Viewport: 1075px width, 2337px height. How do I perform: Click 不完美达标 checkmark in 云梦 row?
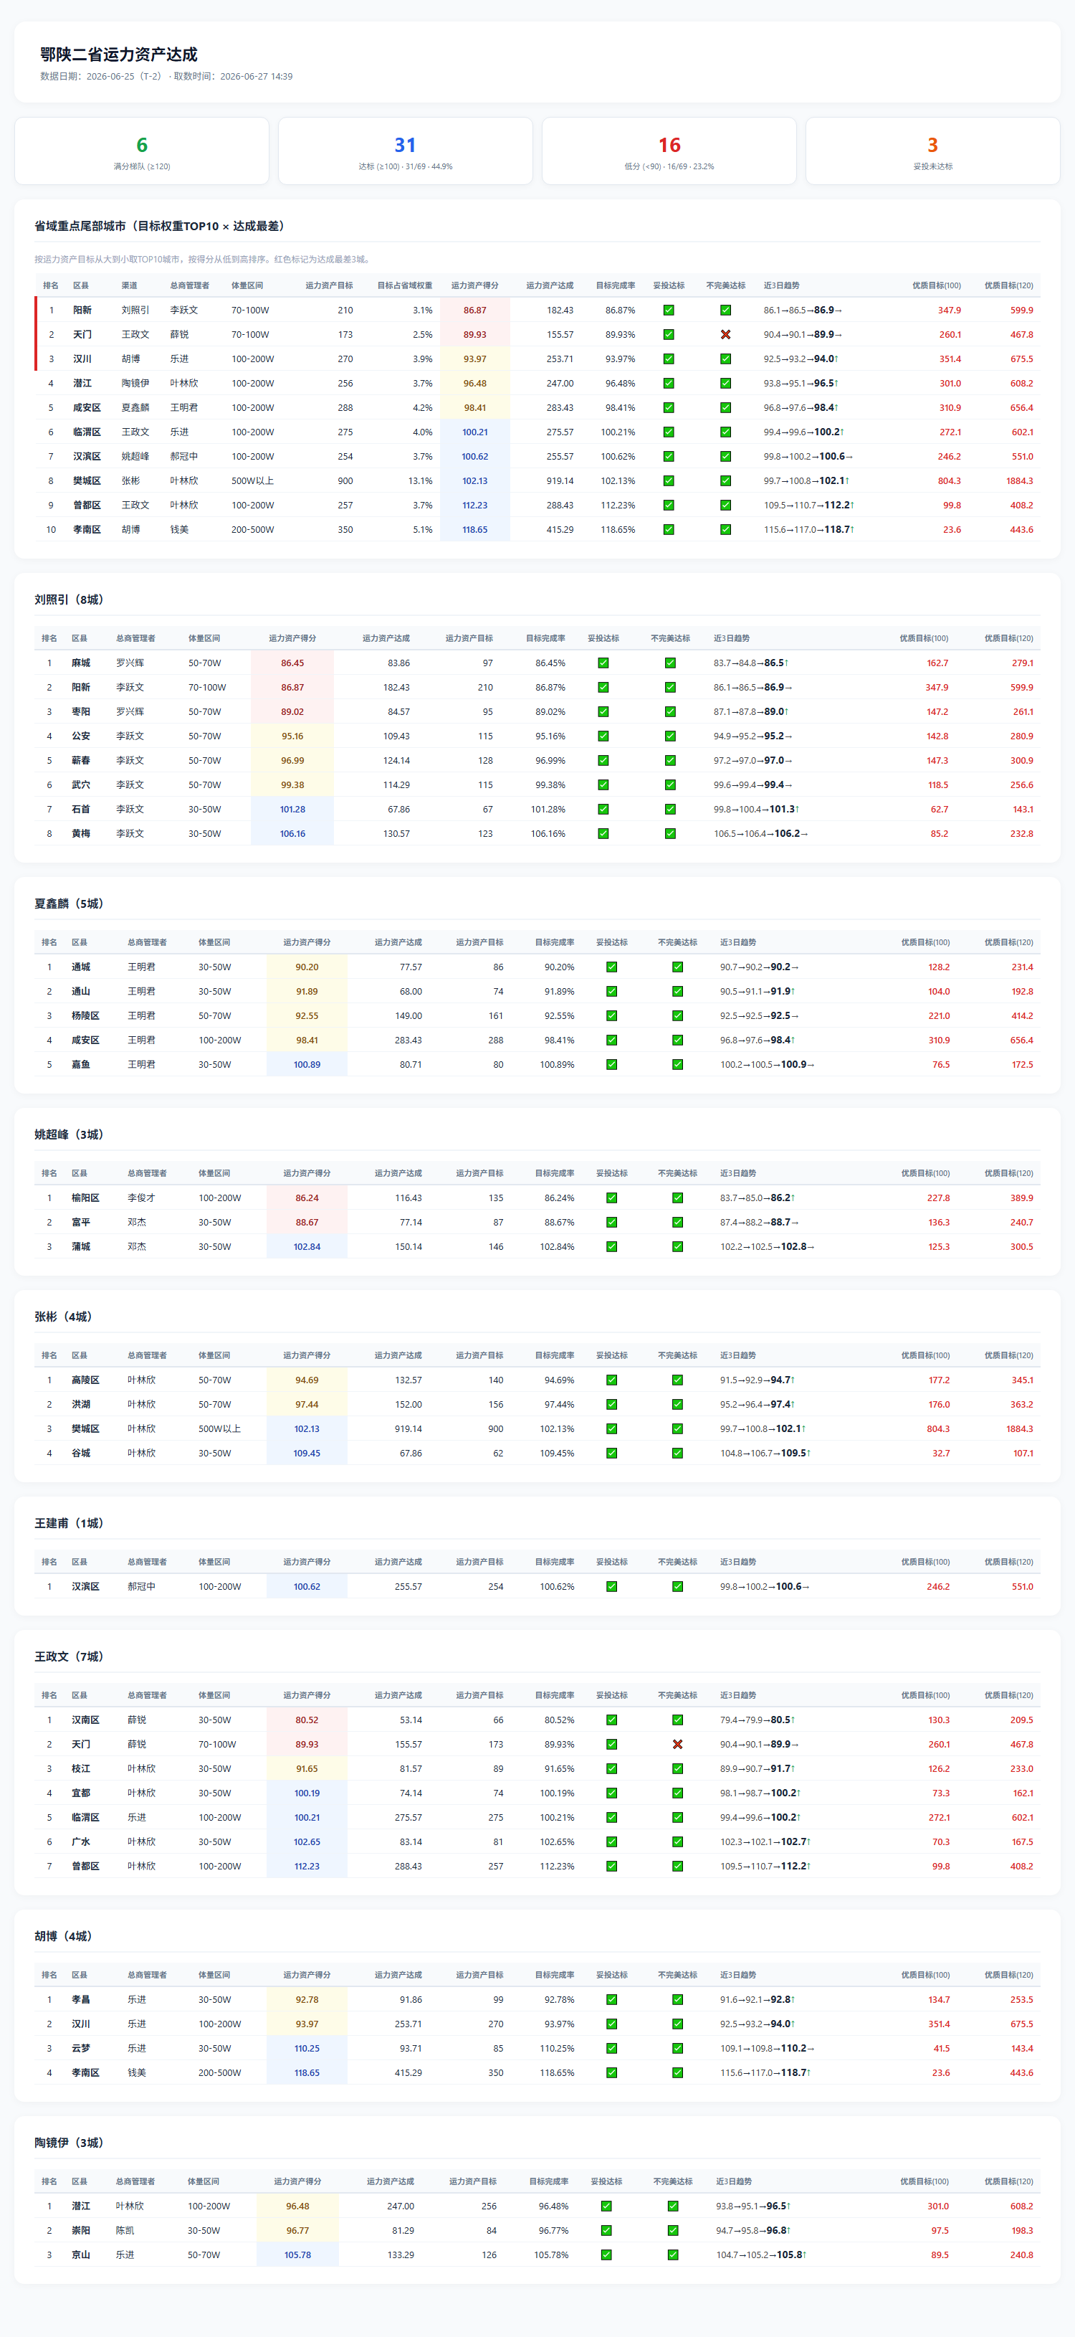(x=677, y=2049)
